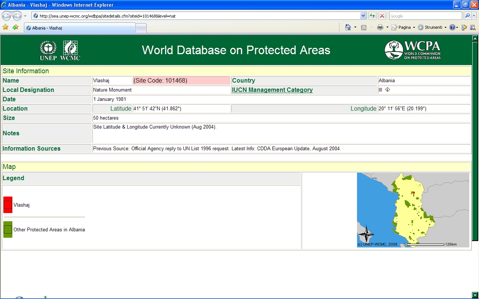Open the Strumenti menu
The height and width of the screenshot is (299, 479).
[x=432, y=27]
